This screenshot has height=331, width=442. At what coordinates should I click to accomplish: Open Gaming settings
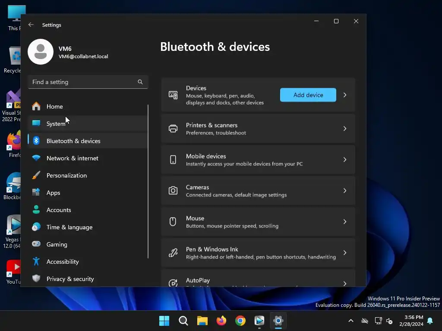point(88,244)
